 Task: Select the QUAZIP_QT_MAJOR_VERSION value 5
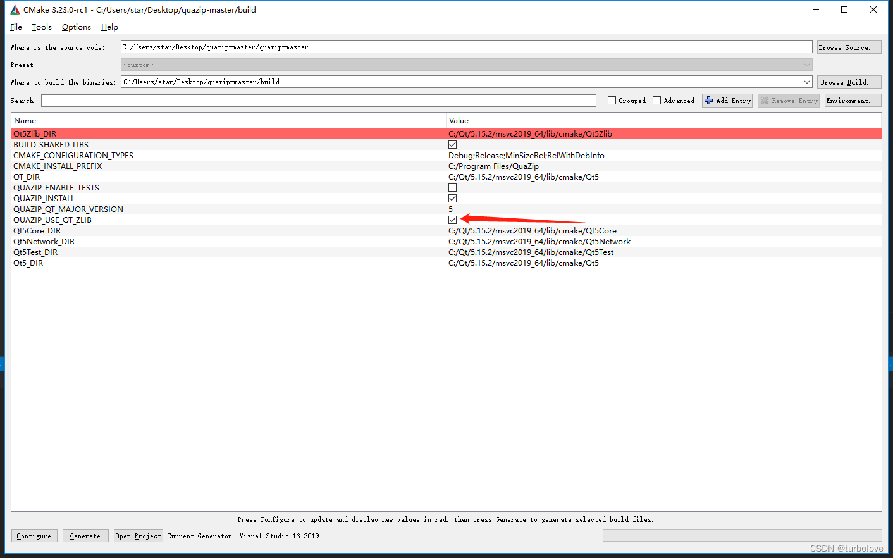point(451,209)
